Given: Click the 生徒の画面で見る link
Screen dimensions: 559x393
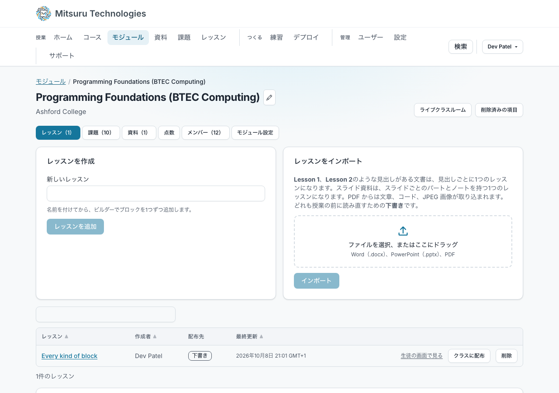Looking at the screenshot, I should click(422, 356).
